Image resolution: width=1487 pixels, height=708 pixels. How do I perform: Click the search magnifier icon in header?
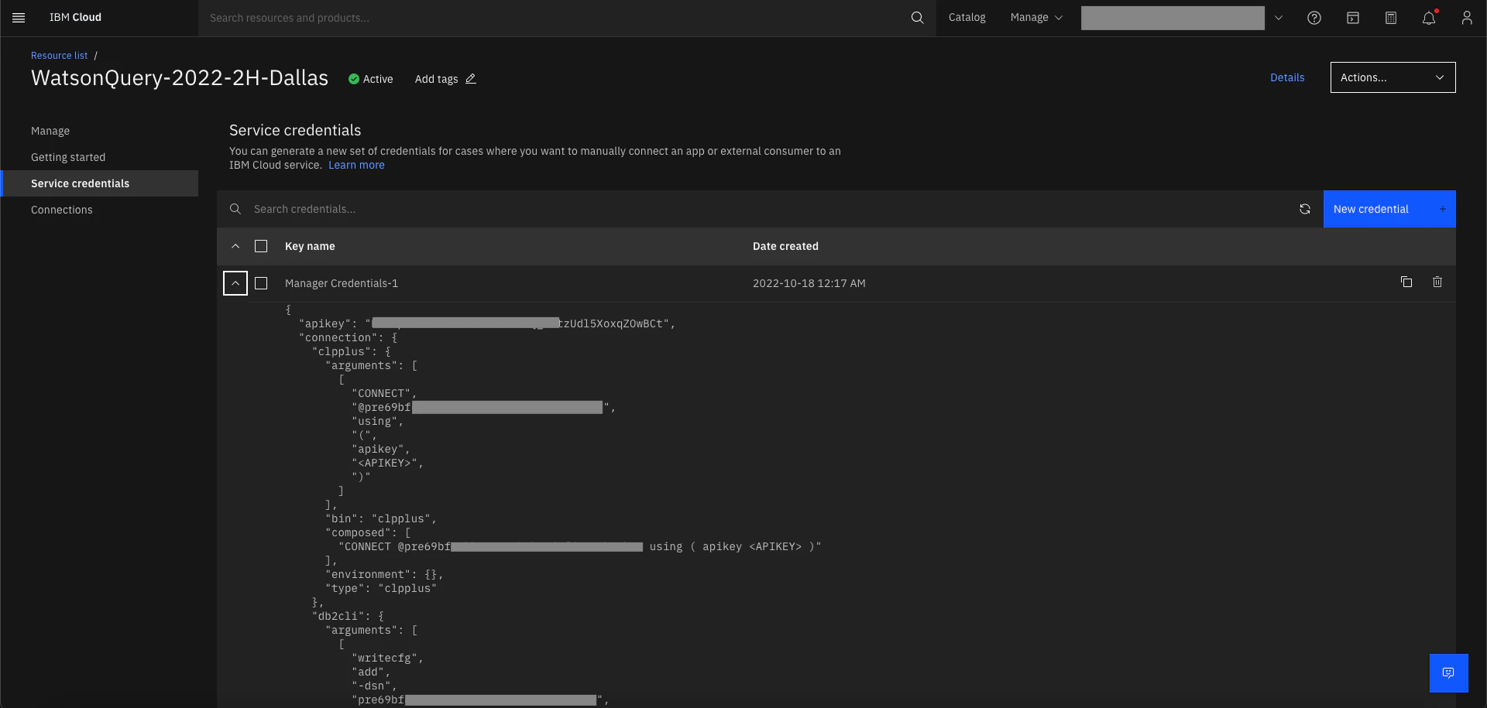[x=917, y=18]
